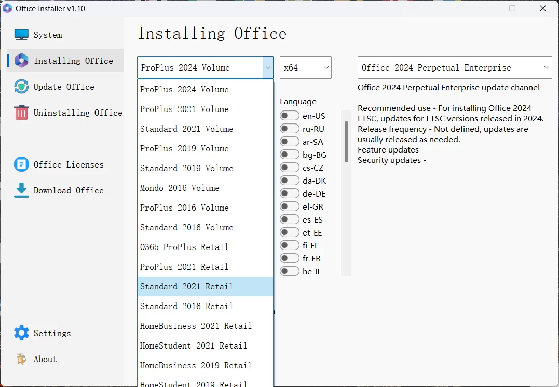Click the Installing Office logo icon
The width and height of the screenshot is (559, 387).
pyautogui.click(x=21, y=61)
